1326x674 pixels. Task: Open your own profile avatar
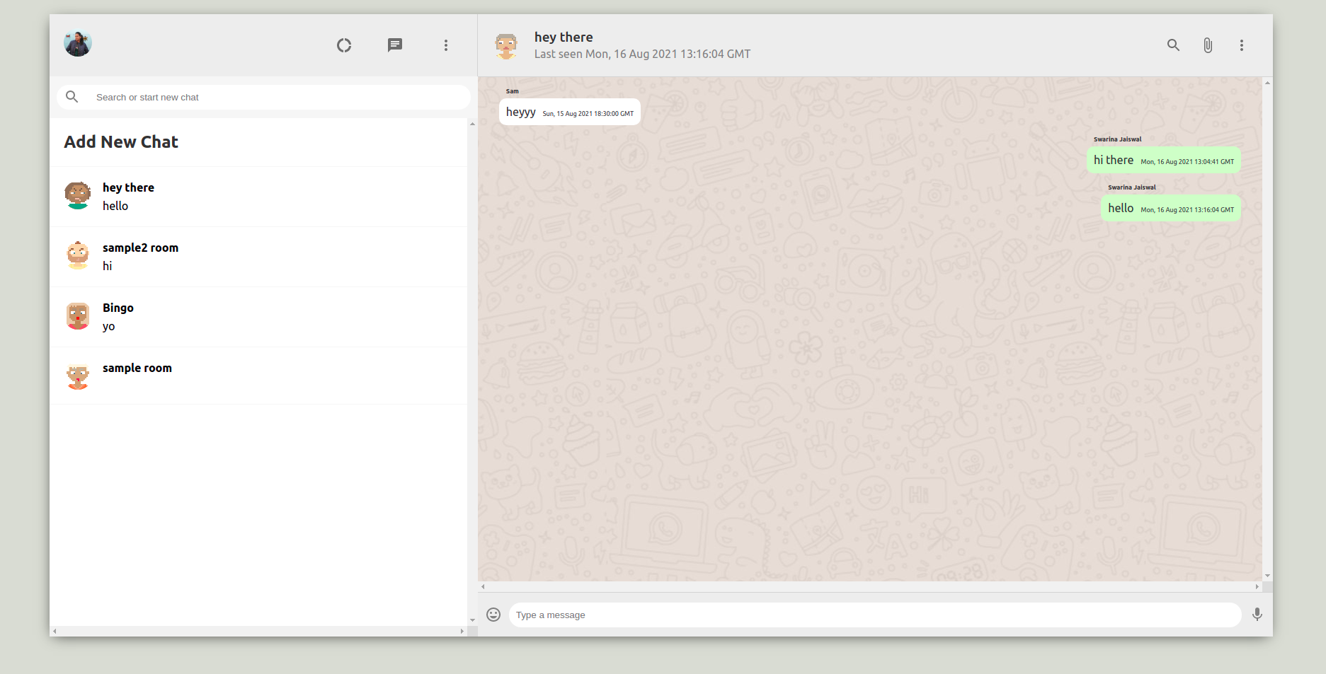coord(77,43)
